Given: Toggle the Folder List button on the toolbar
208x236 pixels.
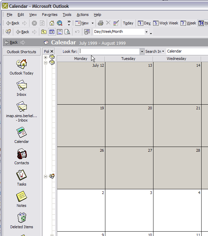Looking at the screenshot, I should point(52,32).
